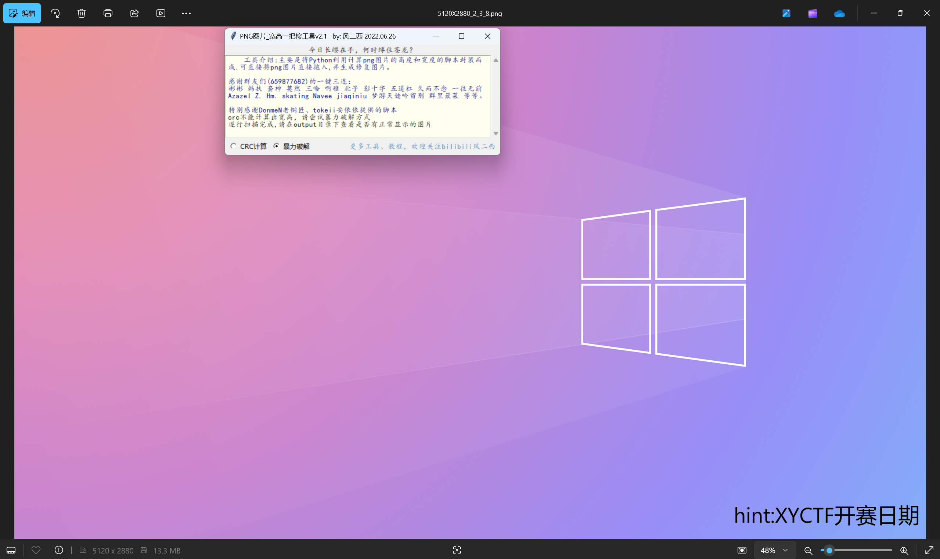Start the slideshow play icon
This screenshot has height=559, width=940.
click(x=161, y=13)
